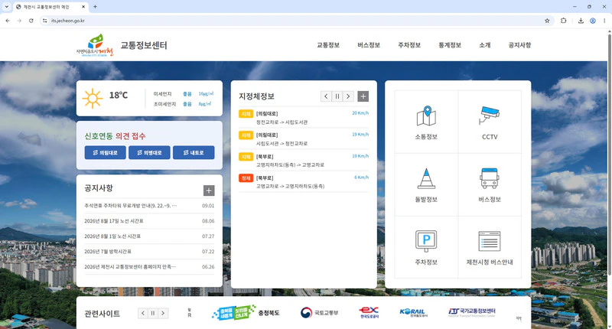Viewport: 612px width, 329px height.
Task: Open a new browser tab
Action: 95,7
